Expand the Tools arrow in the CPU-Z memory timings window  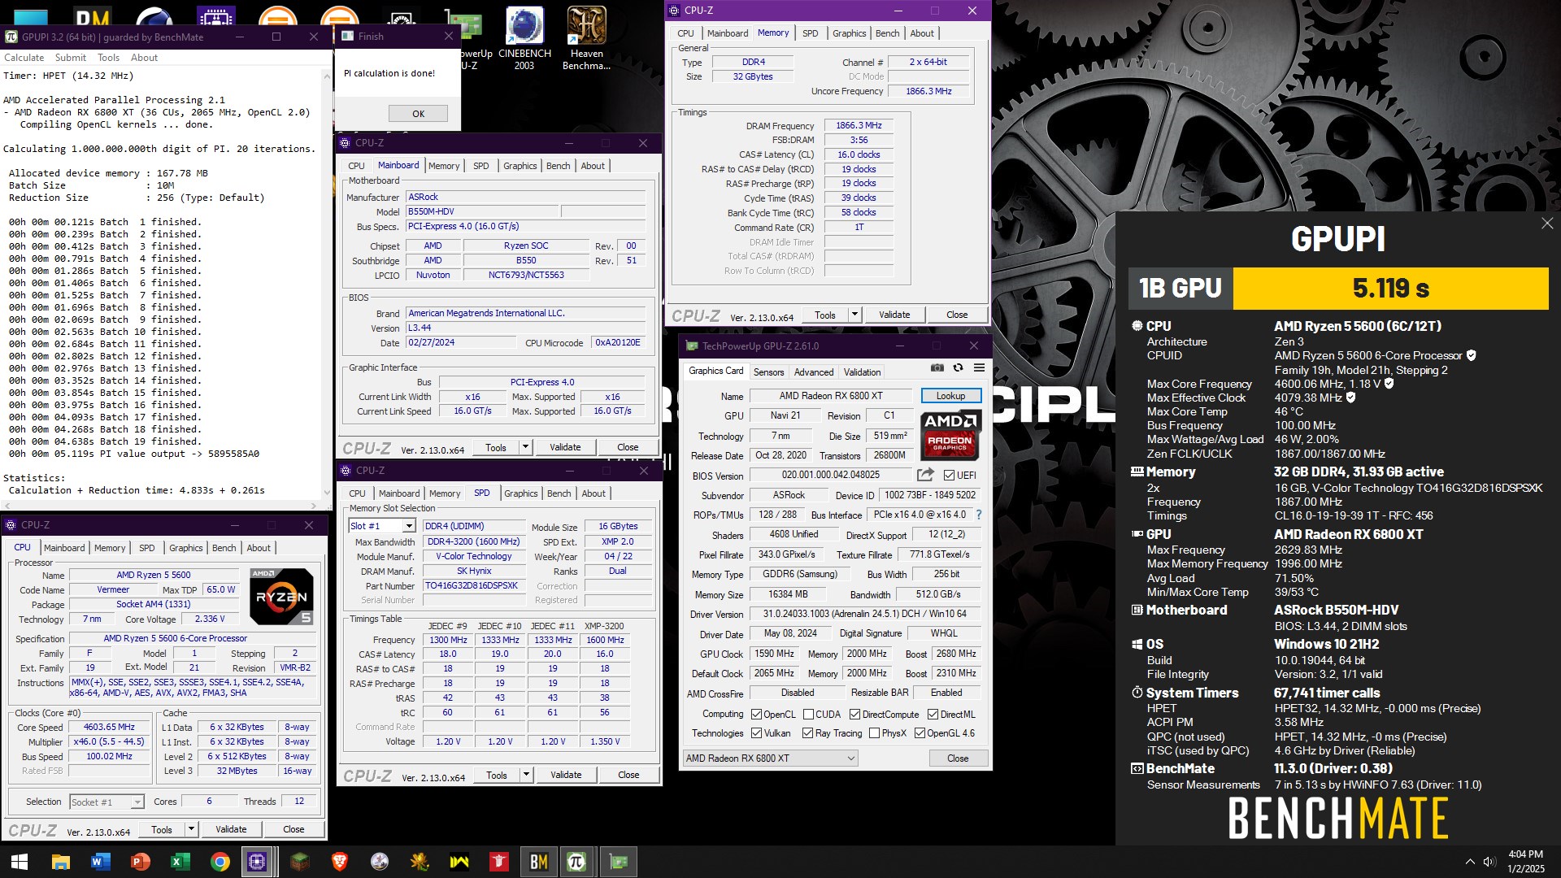(854, 315)
